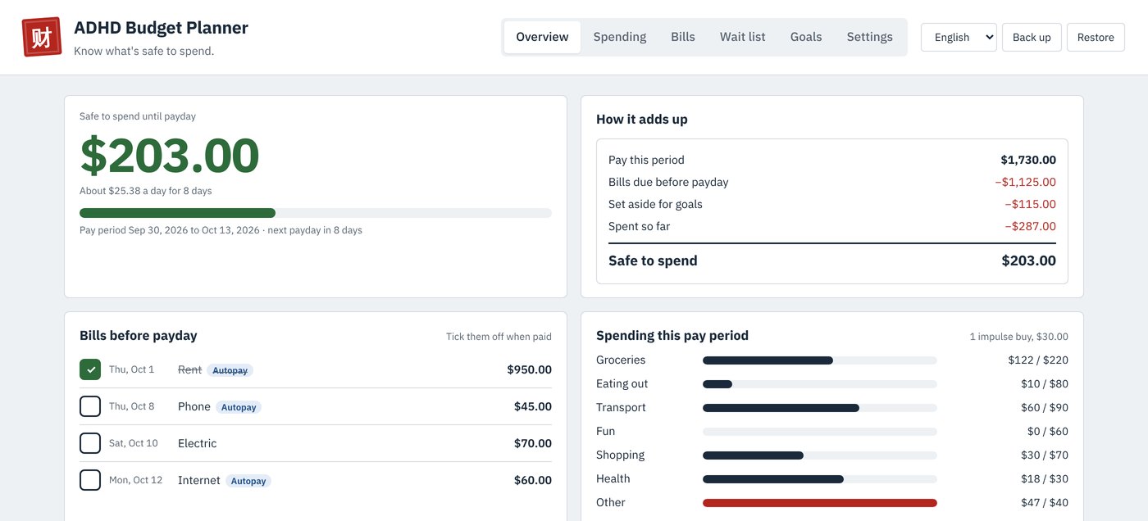Image resolution: width=1148 pixels, height=521 pixels.
Task: Click the pay period date range text
Action: [221, 230]
